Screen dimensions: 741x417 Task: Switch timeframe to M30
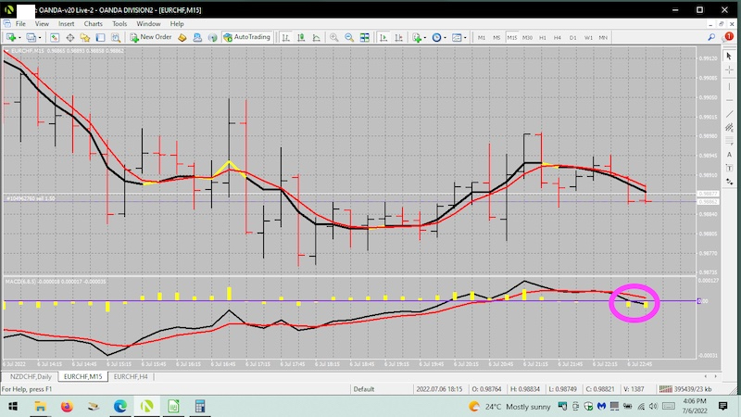527,37
